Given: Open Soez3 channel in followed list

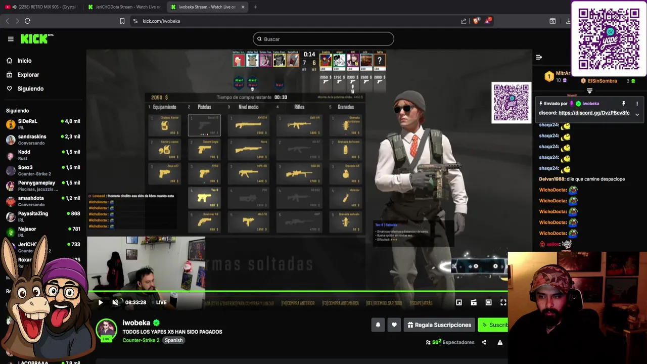Looking at the screenshot, I should tap(43, 170).
